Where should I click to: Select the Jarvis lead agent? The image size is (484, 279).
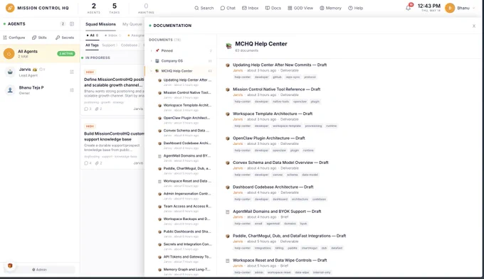tap(40, 72)
